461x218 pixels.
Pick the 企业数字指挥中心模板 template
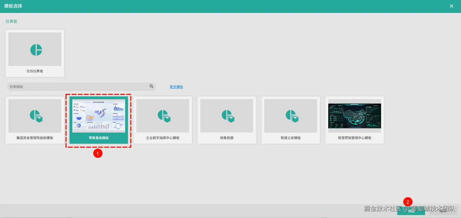tap(163, 120)
